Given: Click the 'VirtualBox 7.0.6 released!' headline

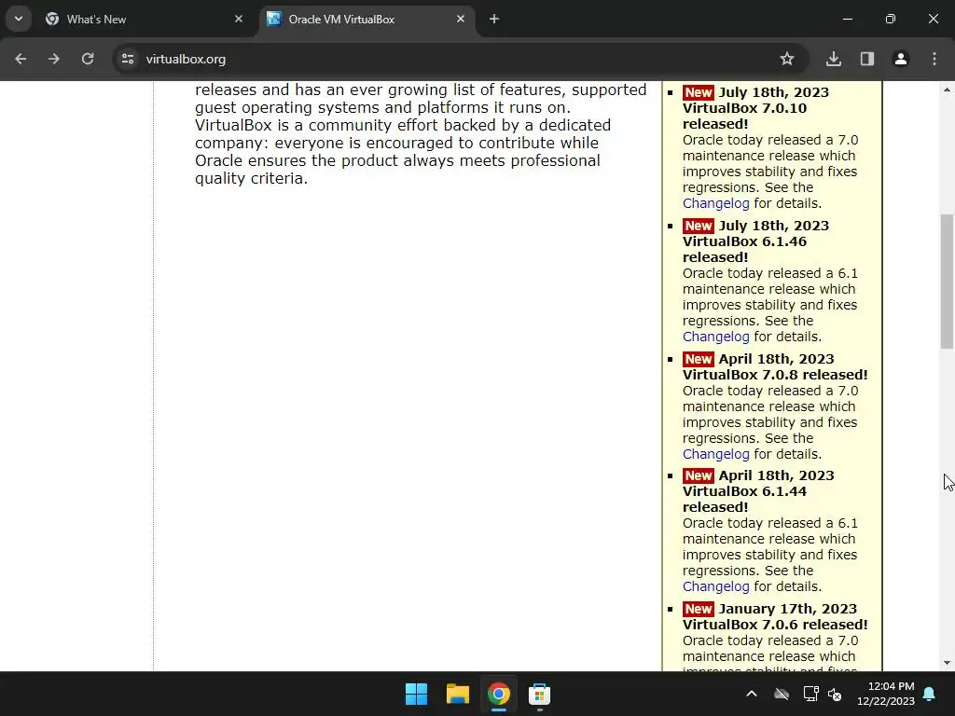Looking at the screenshot, I should click(775, 625).
